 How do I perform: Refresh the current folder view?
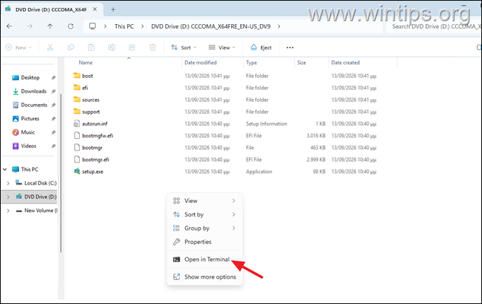[x=71, y=26]
